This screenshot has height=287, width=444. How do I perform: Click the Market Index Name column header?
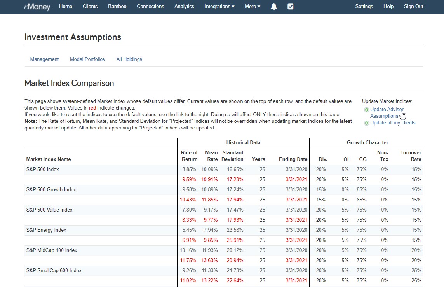pyautogui.click(x=49, y=159)
